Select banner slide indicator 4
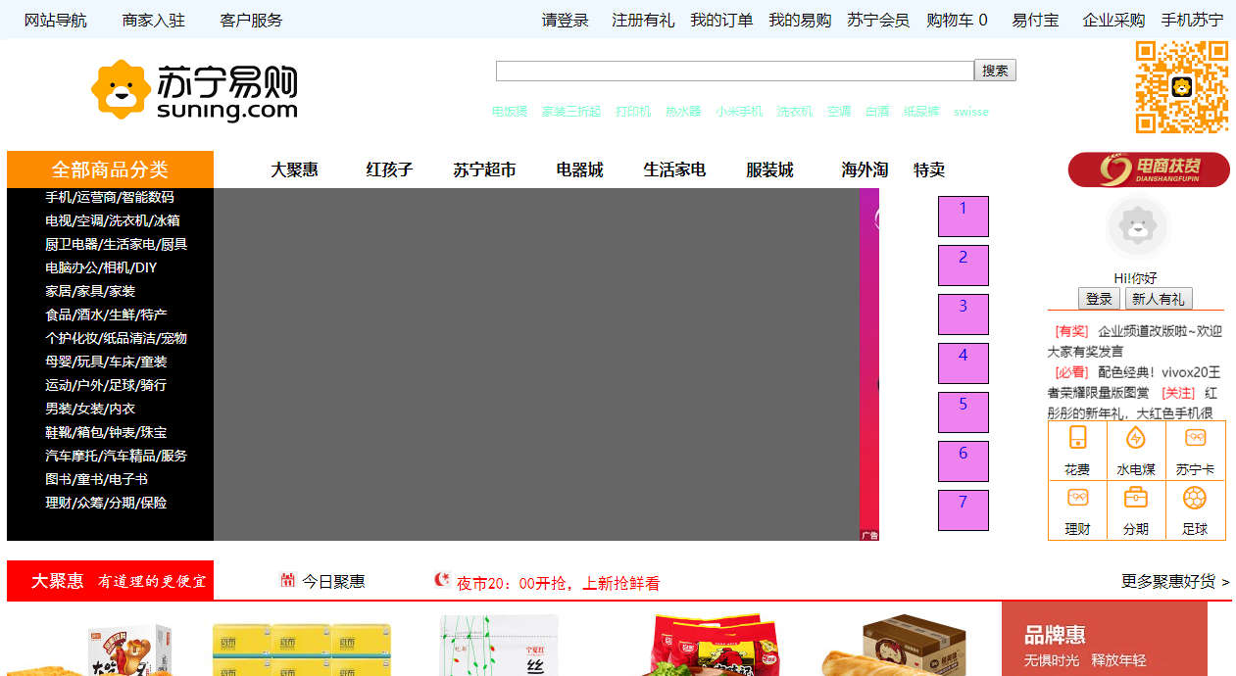The image size is (1236, 676). pos(964,363)
